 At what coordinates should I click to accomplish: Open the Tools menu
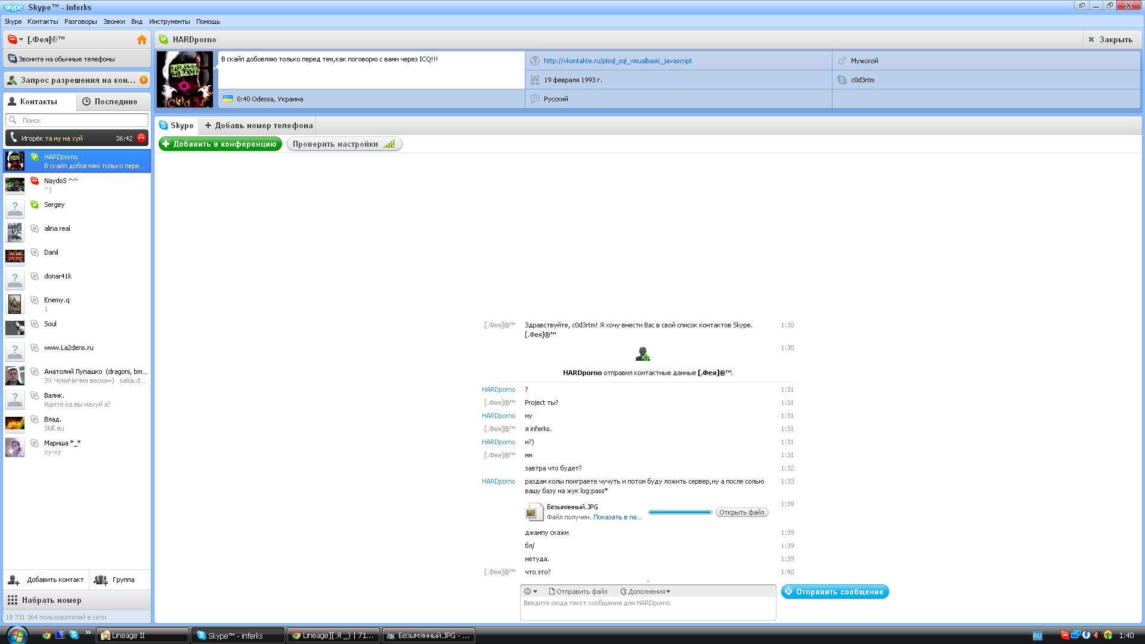click(x=169, y=21)
